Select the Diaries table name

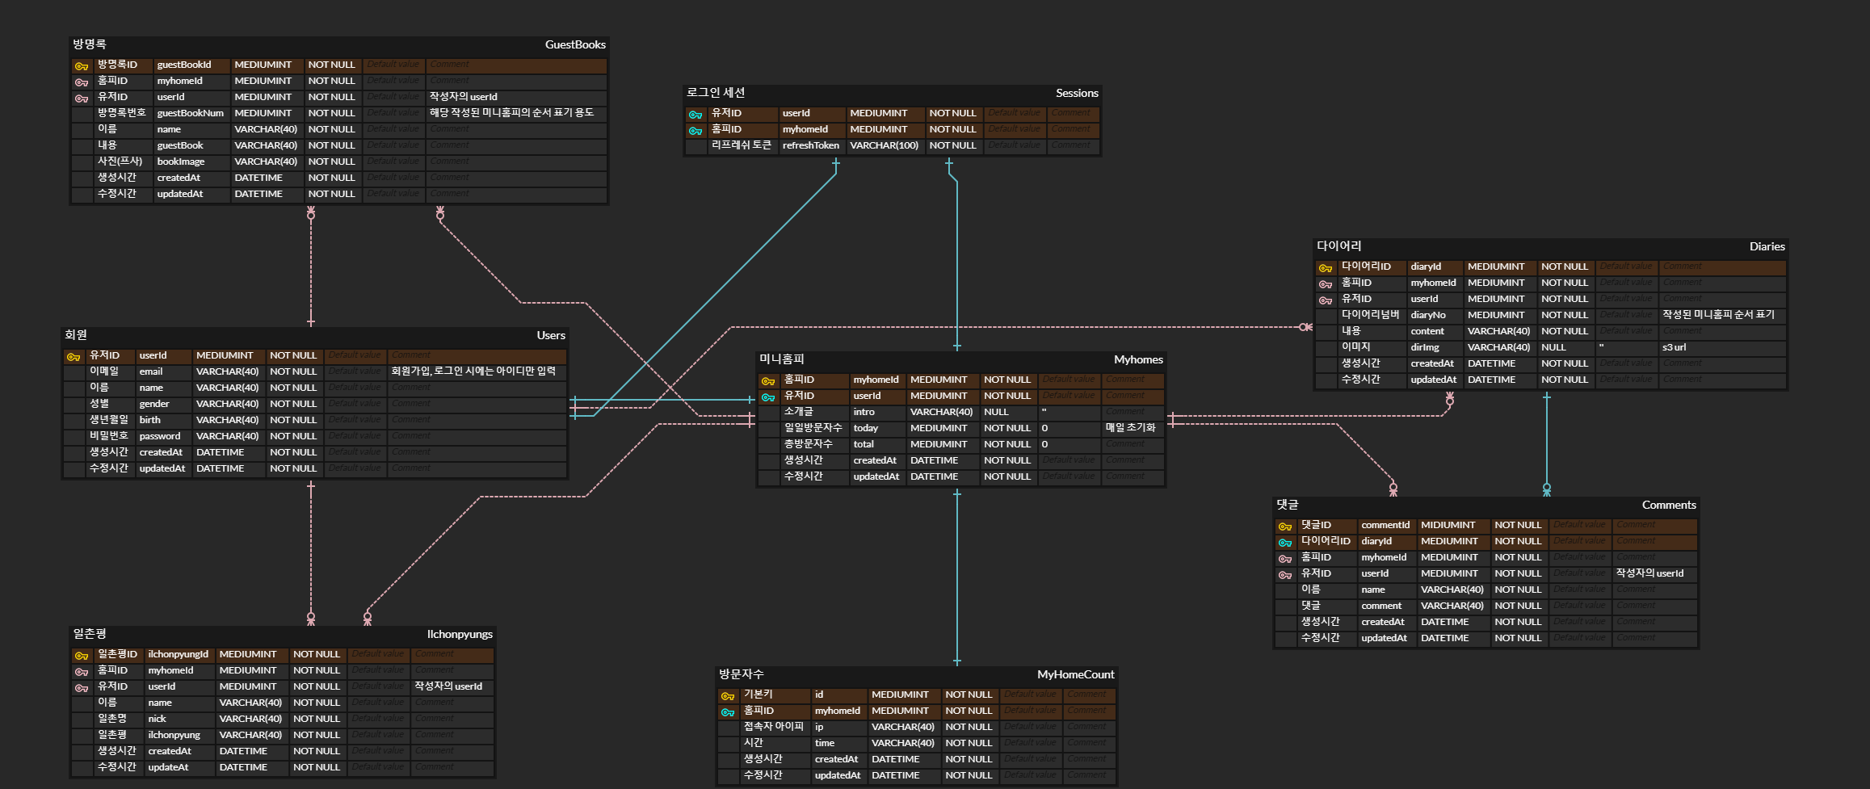1767,246
